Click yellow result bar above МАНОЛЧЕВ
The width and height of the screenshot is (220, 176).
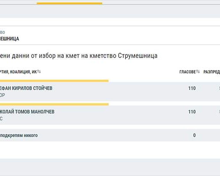click(54, 104)
